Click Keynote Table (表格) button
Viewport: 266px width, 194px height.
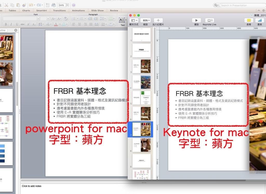249,20
